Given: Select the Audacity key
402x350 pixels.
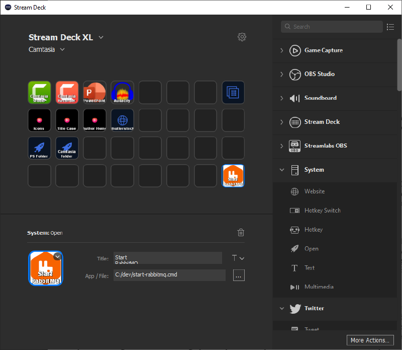Looking at the screenshot, I should [x=122, y=92].
